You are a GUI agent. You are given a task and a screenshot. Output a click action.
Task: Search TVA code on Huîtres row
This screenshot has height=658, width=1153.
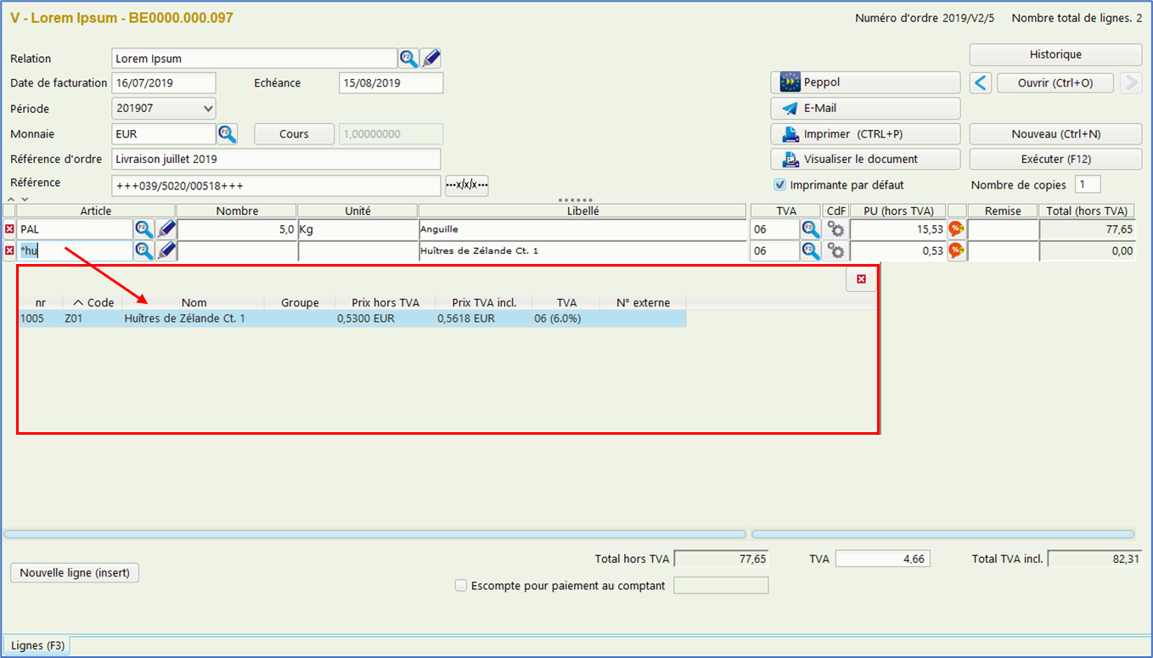tap(812, 250)
